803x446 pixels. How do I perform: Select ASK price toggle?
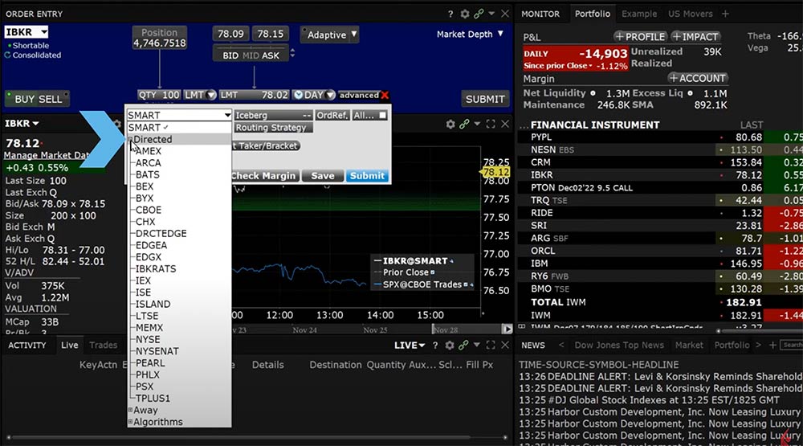click(x=271, y=55)
